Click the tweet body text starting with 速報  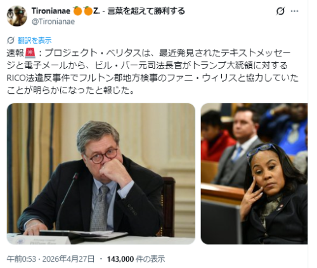153,72
